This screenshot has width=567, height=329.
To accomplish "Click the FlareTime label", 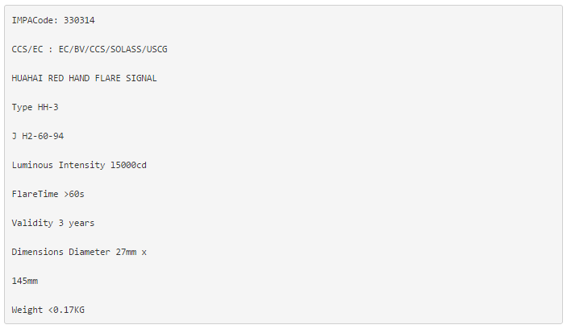I will (x=35, y=194).
